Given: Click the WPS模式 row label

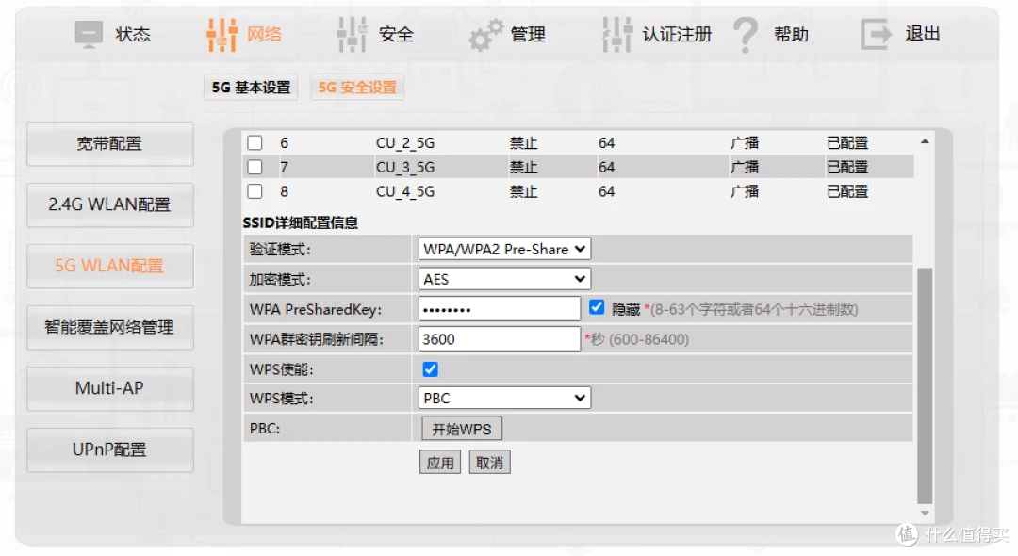Looking at the screenshot, I should tap(282, 399).
